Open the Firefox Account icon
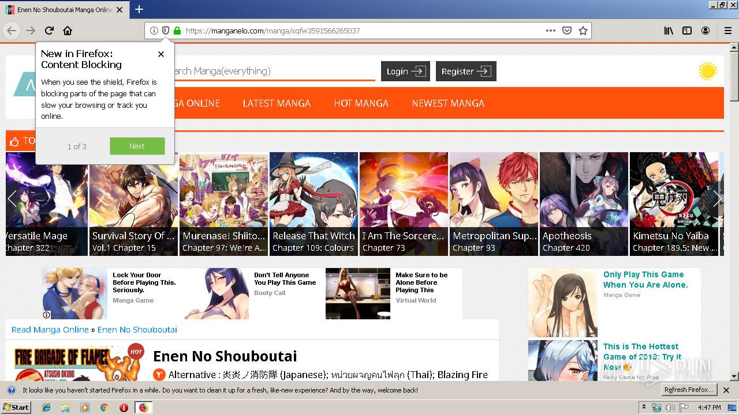739x415 pixels. [706, 31]
